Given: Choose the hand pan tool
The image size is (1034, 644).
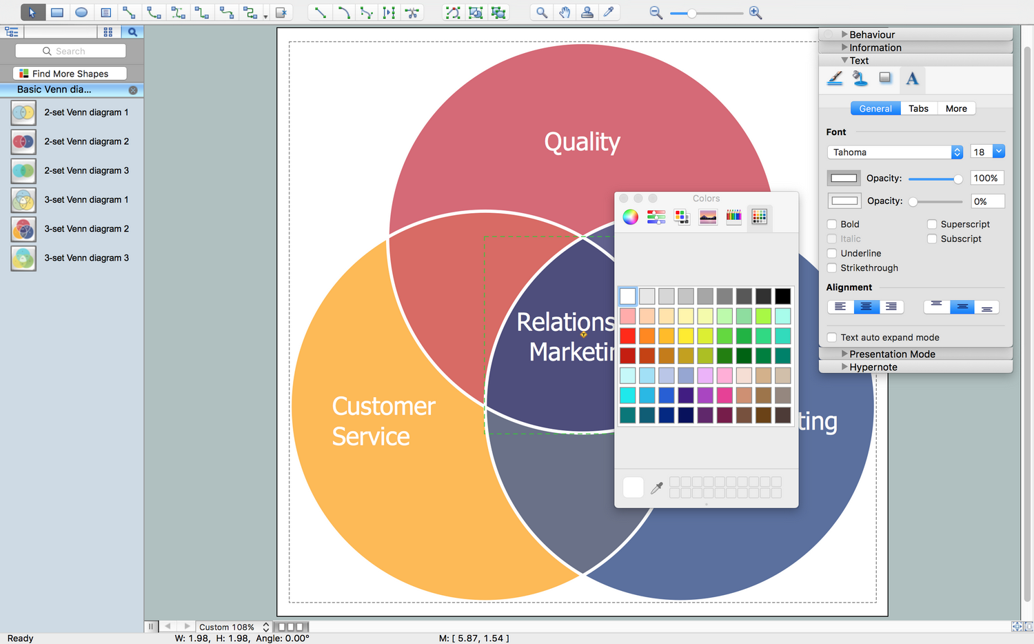Looking at the screenshot, I should pyautogui.click(x=565, y=12).
